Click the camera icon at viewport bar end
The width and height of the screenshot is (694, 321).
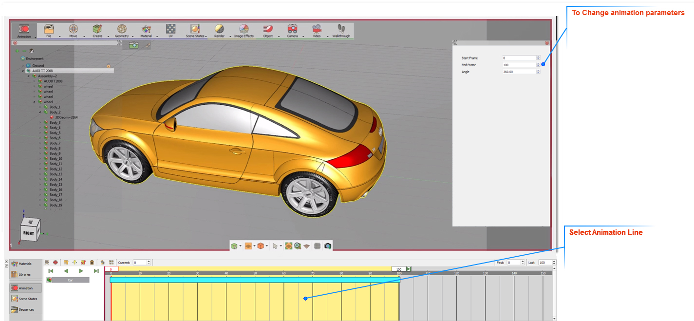(x=328, y=246)
